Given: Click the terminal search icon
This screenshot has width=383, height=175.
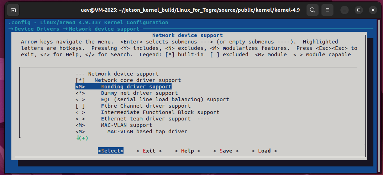Looking at the screenshot, I should [312, 10].
